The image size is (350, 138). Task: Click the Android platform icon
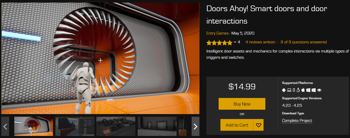coord(284,90)
